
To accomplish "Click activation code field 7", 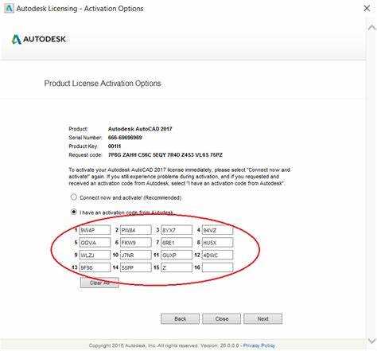I will click(x=177, y=243).
